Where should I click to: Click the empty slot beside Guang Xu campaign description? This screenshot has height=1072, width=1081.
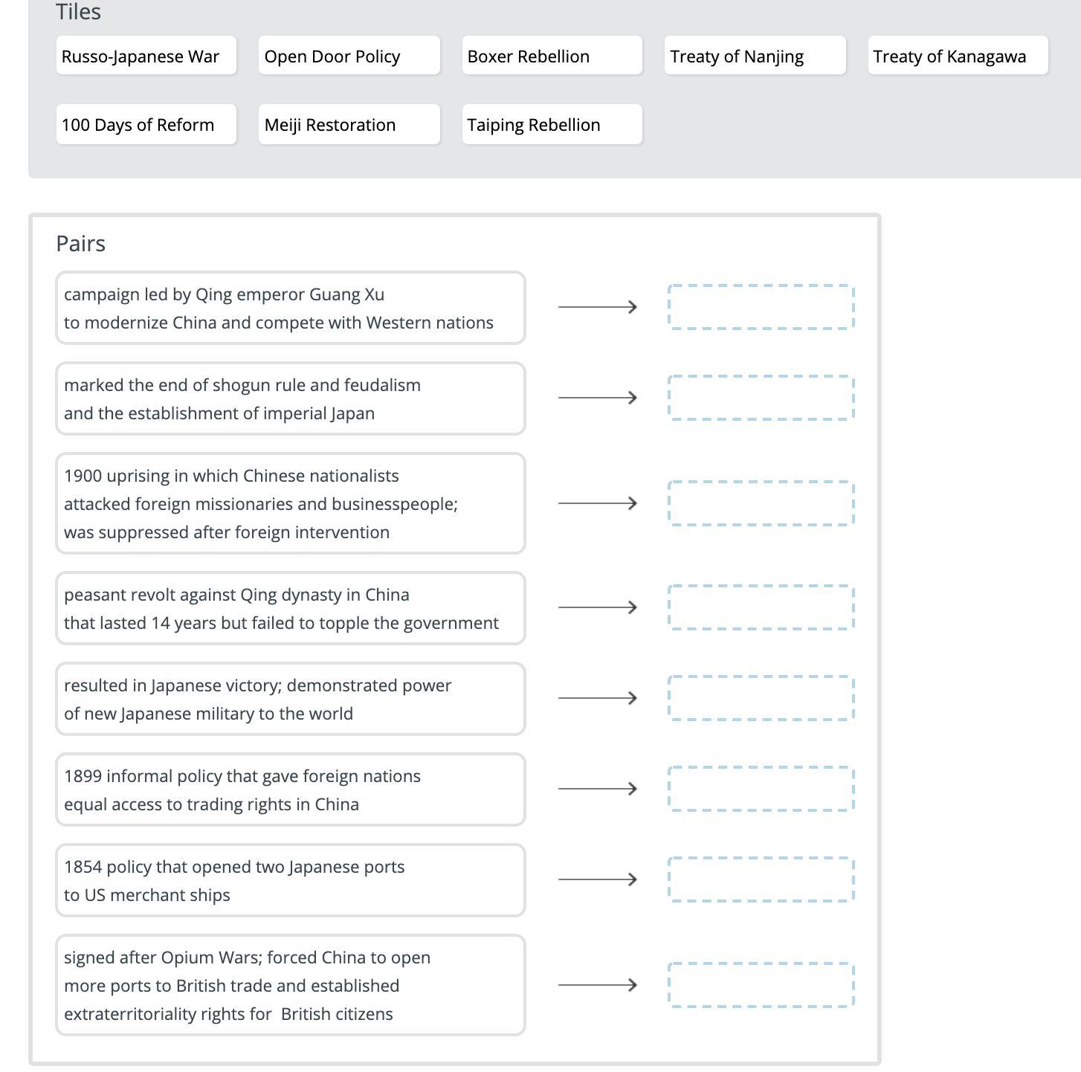click(761, 307)
